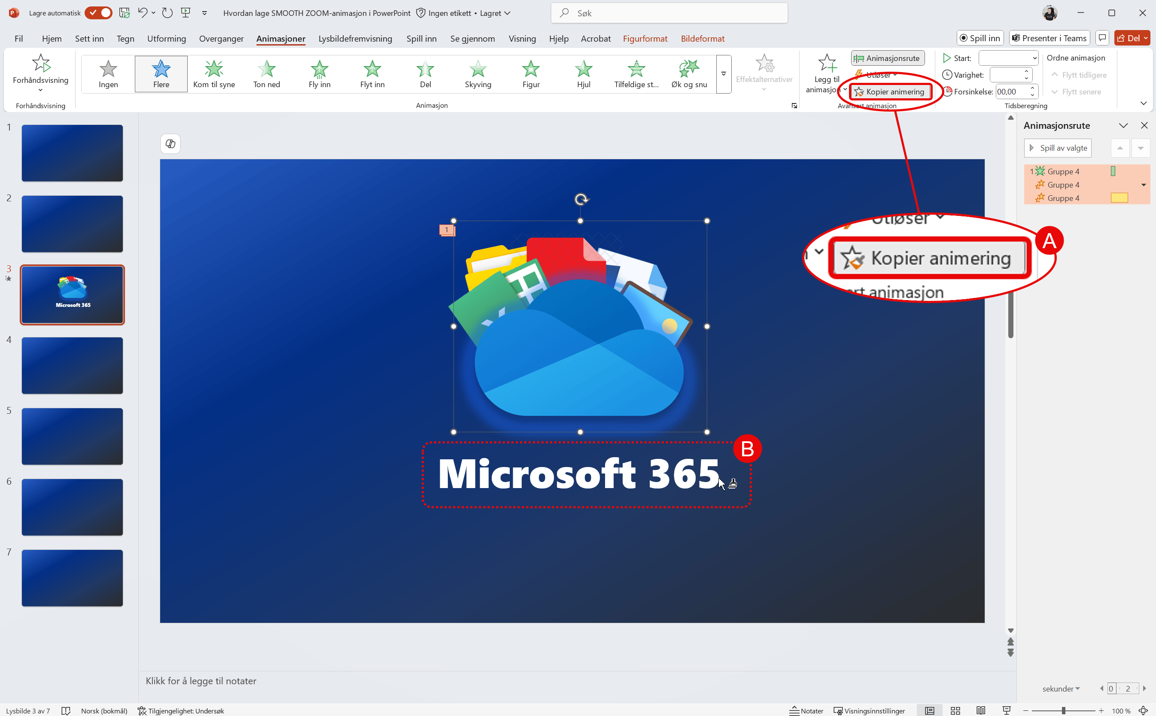The height and width of the screenshot is (716, 1156).
Task: Open the Overganger tab
Action: (221, 39)
